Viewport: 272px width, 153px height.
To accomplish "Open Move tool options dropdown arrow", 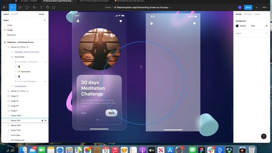I will tap(15, 8).
